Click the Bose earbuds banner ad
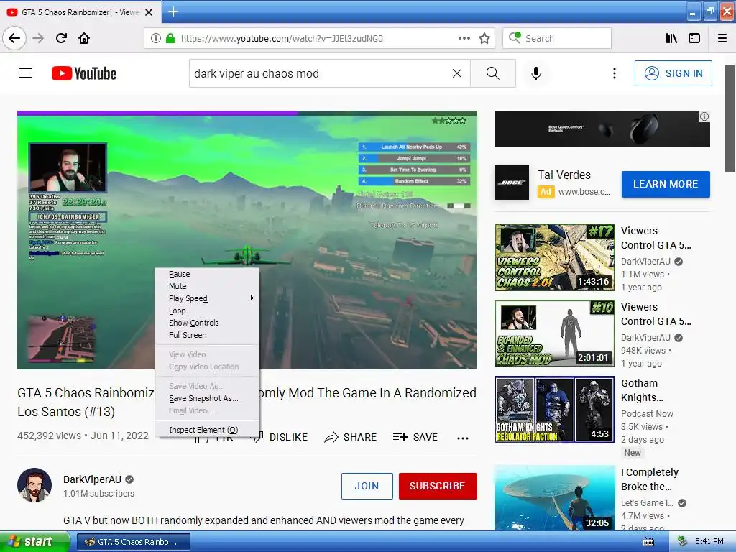Image resolution: width=736 pixels, height=552 pixels. click(602, 129)
